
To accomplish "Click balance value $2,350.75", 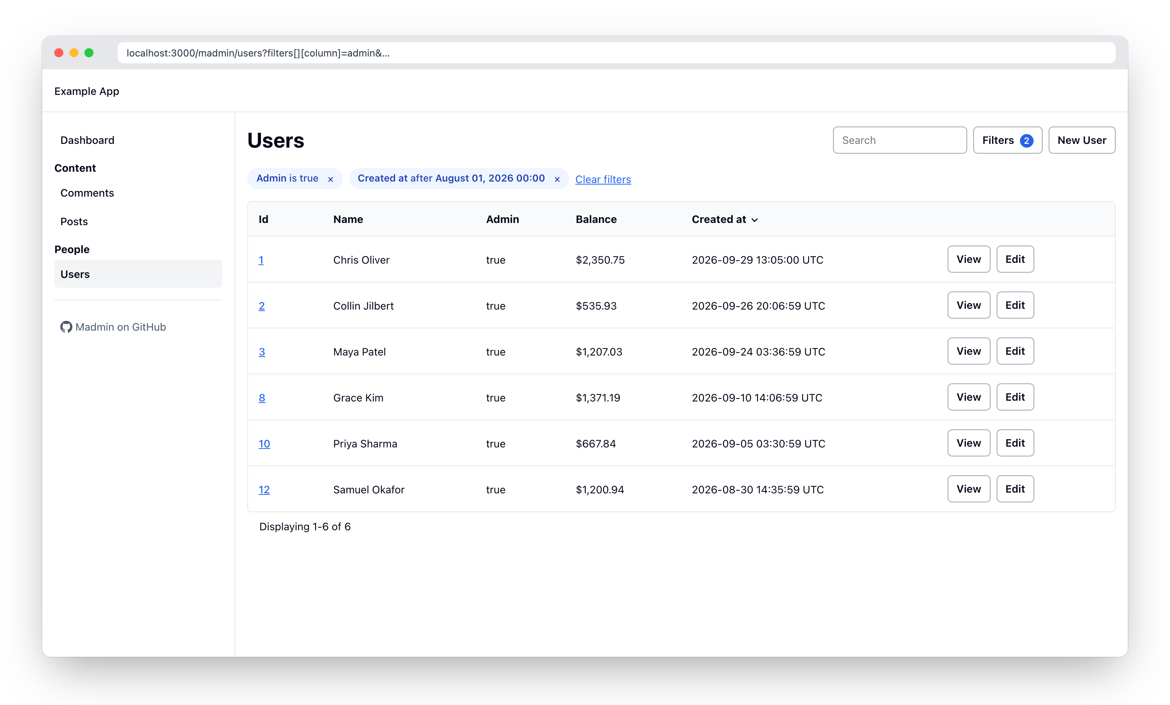I will [600, 260].
